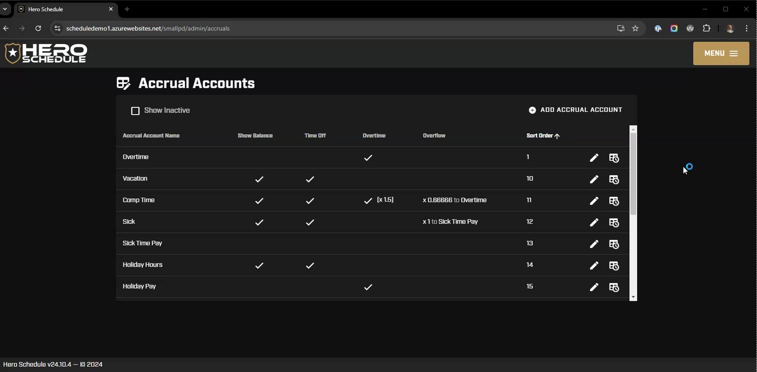The width and height of the screenshot is (757, 372).
Task: Open the MENU hamburger button
Action: pos(721,53)
